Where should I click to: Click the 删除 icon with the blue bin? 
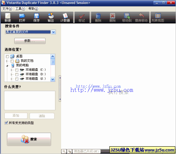[x=98, y=16]
